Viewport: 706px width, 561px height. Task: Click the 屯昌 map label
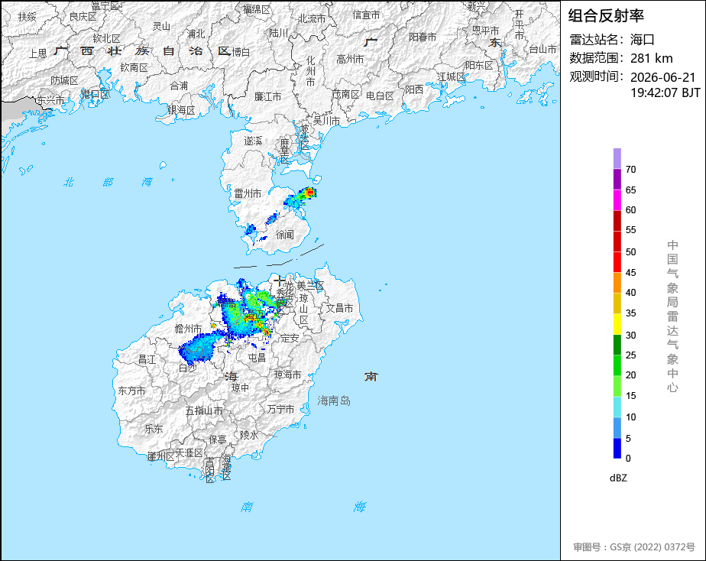pos(257,358)
